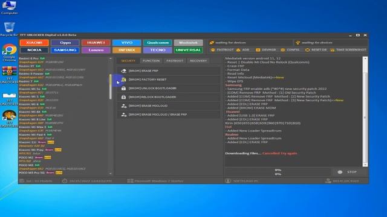Select Xiaomi Mi 8 Lite in device list

coord(32,119)
